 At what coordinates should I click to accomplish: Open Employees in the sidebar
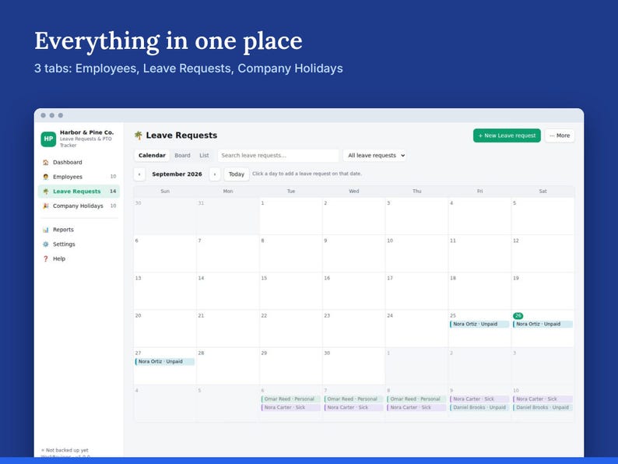pos(79,177)
